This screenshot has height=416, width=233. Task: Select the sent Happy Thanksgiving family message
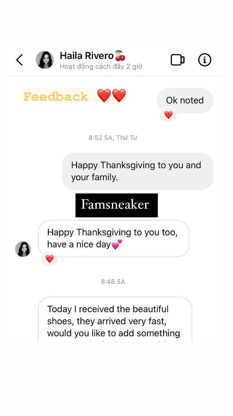pyautogui.click(x=138, y=171)
